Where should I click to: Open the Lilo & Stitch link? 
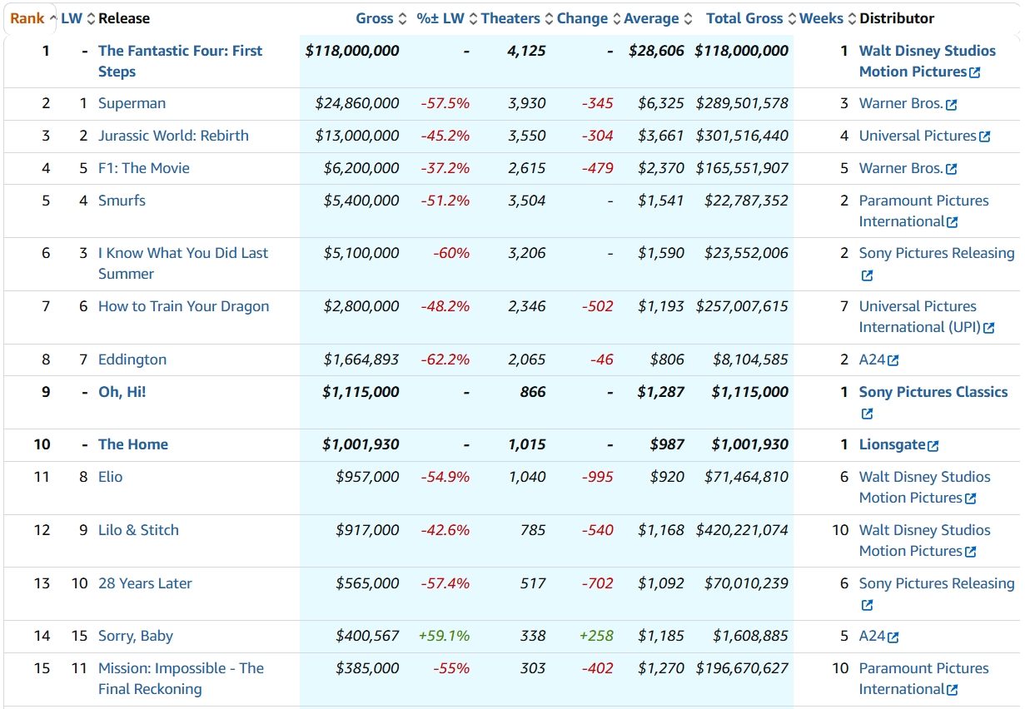pos(138,530)
